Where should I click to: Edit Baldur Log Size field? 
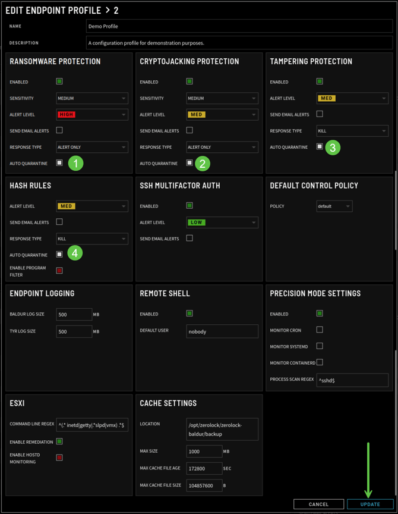[x=74, y=314]
